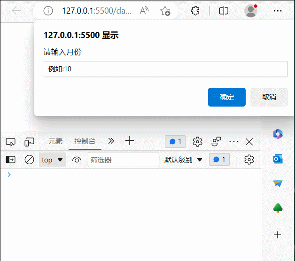Expand the top JavaScript context dropdown
This screenshot has width=295, height=261.
tap(53, 160)
